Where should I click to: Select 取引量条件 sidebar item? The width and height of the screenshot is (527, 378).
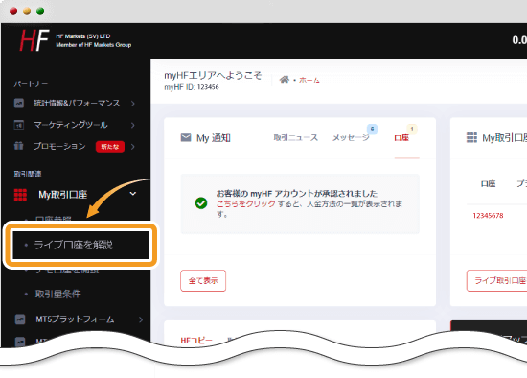[57, 294]
